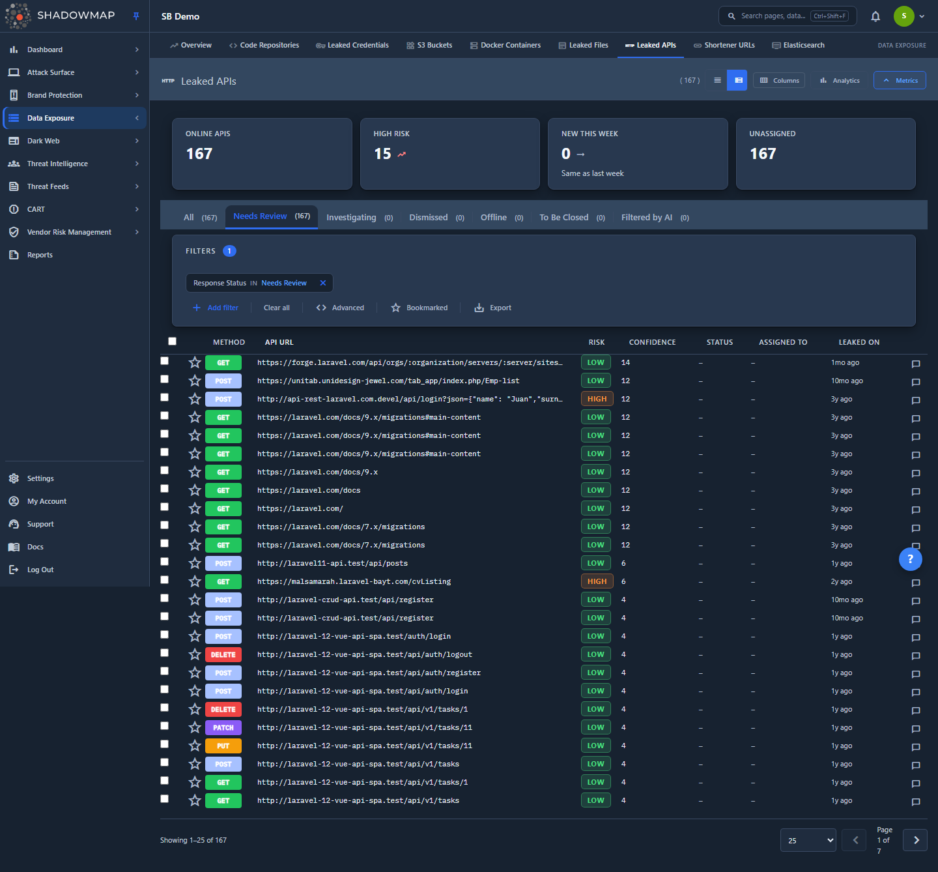Open the Advanced filter editor
This screenshot has width=938, height=872.
point(340,308)
